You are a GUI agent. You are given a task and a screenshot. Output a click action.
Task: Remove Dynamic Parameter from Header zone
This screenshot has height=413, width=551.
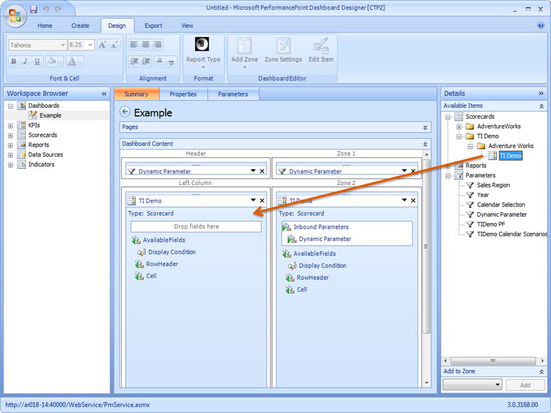tap(262, 171)
